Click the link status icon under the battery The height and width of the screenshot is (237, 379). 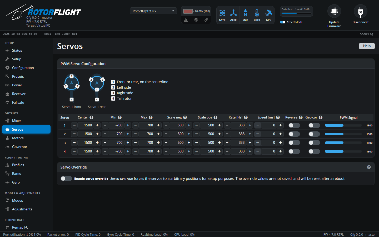(206, 20)
